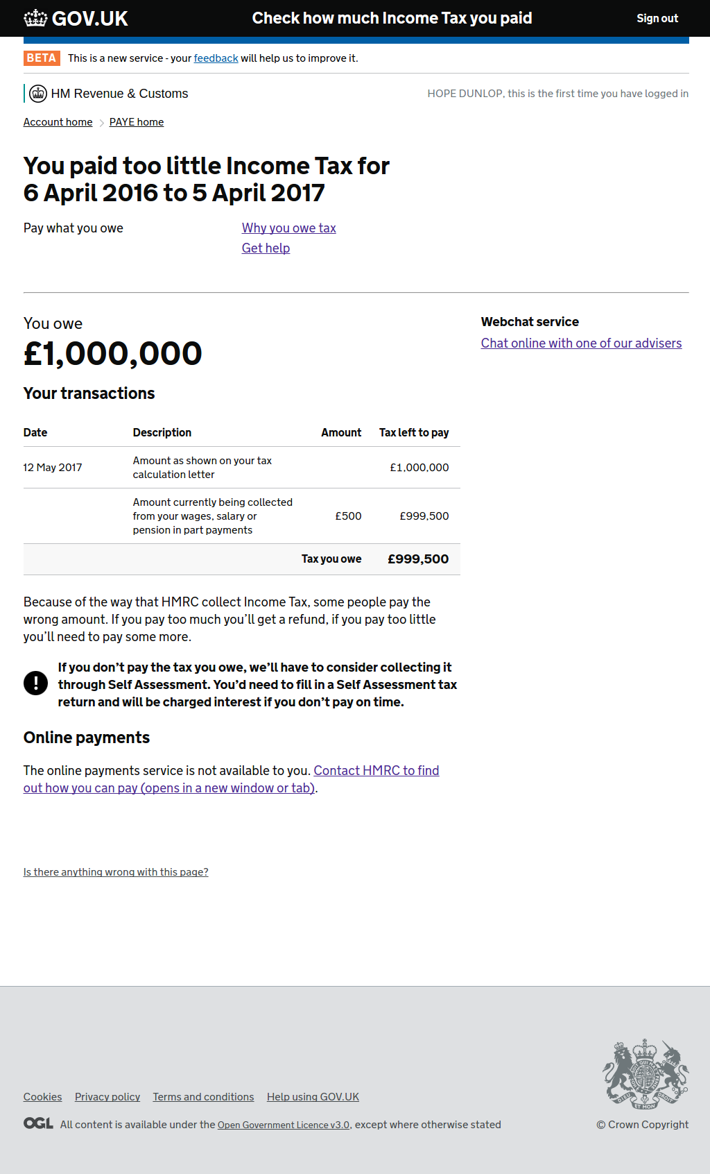Go to Account home breadcrumb
Screen dimensions: 710x1174
coord(58,122)
